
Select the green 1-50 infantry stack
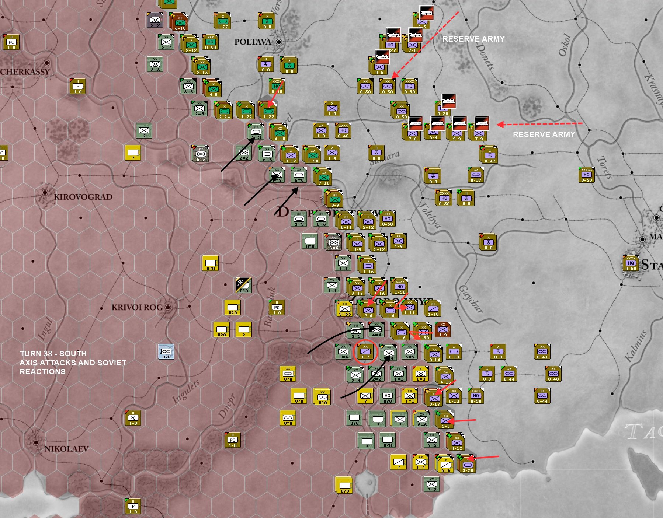(x=312, y=155)
